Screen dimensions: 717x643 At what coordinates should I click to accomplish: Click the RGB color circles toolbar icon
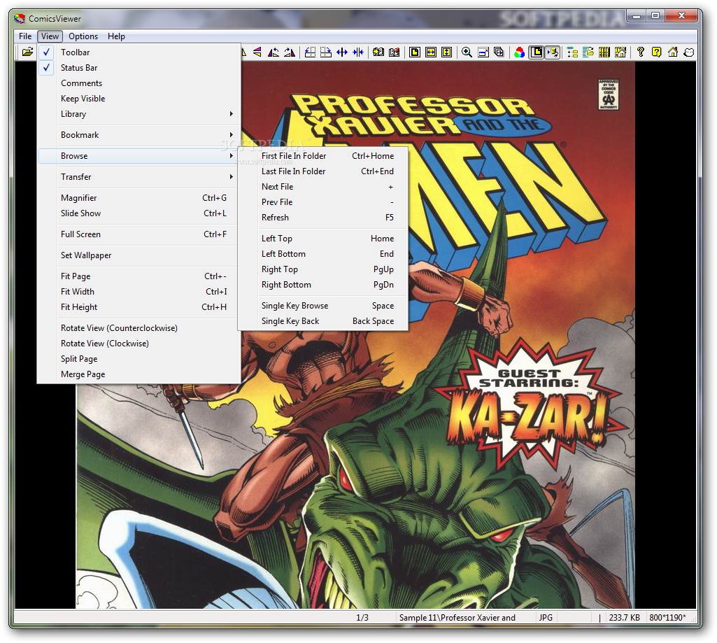(x=519, y=52)
